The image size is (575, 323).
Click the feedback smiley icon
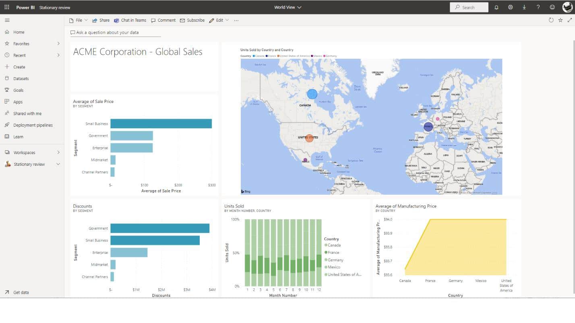(552, 7)
